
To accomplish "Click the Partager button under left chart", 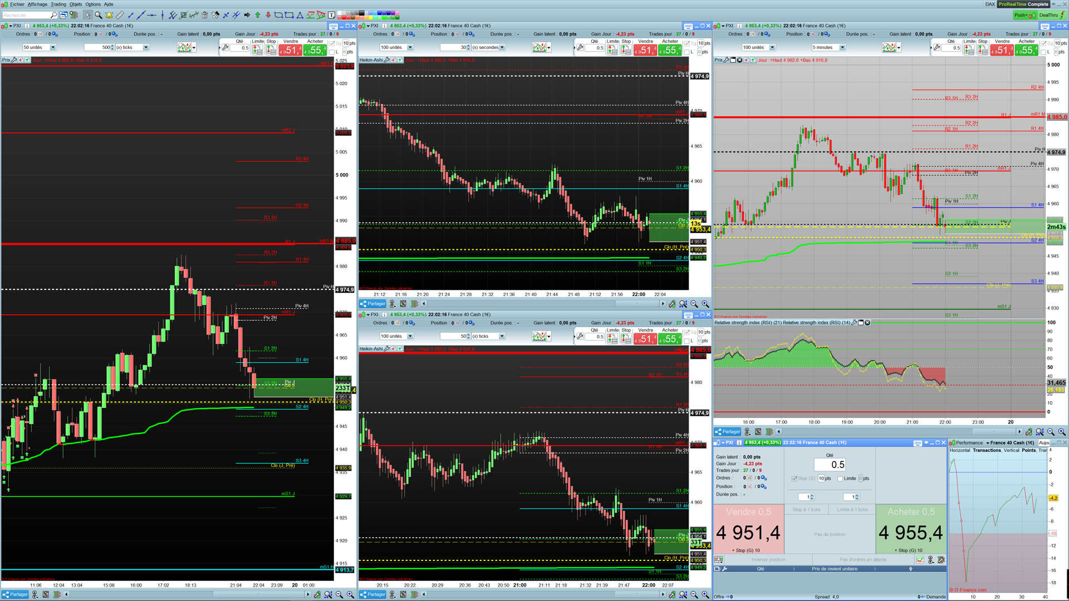I will (x=15, y=594).
